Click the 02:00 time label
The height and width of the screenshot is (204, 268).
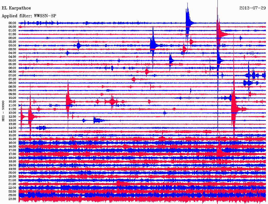(x=12, y=38)
